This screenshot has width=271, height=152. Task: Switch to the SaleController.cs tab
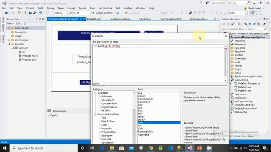[199, 19]
